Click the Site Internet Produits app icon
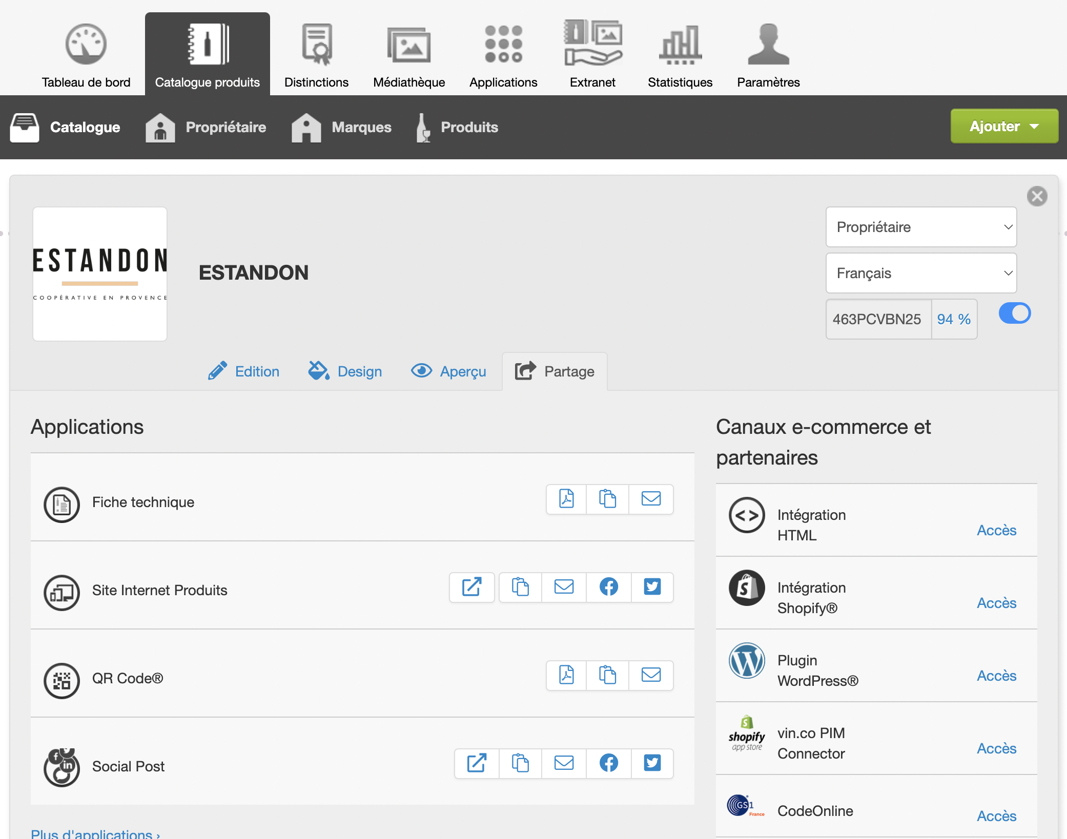This screenshot has height=839, width=1067. click(61, 593)
